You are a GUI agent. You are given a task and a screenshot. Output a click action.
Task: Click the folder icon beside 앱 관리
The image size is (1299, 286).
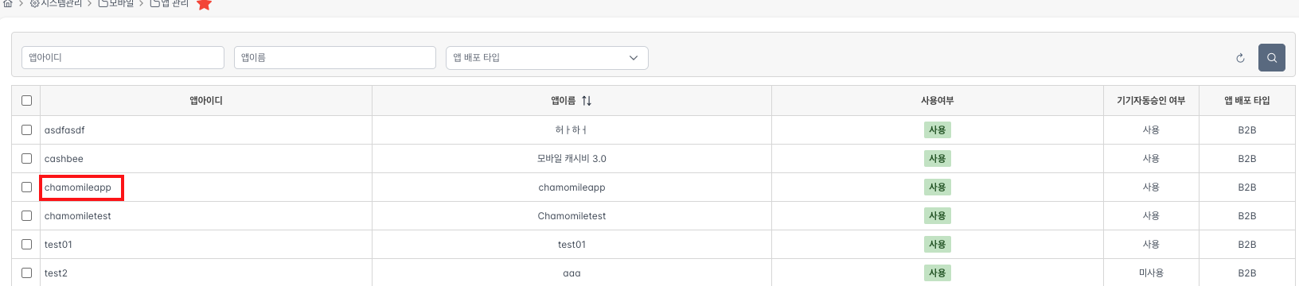pyautogui.click(x=155, y=3)
